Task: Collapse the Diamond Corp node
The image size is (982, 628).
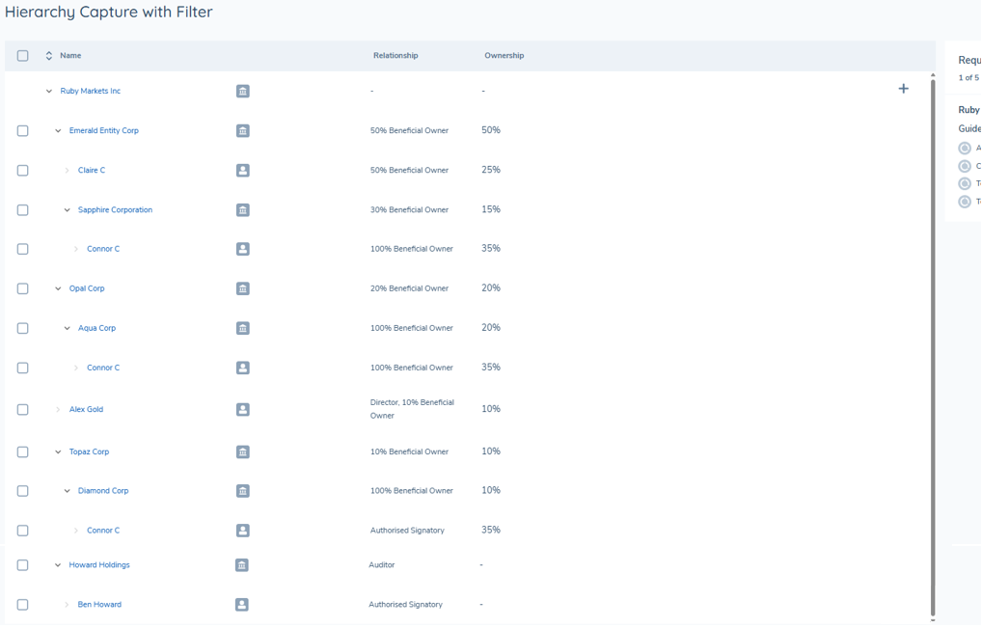Action: (67, 491)
